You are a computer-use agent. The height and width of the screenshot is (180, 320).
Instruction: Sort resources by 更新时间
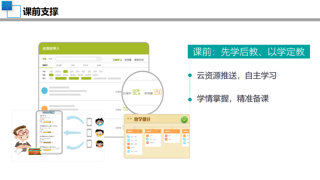click(139, 60)
